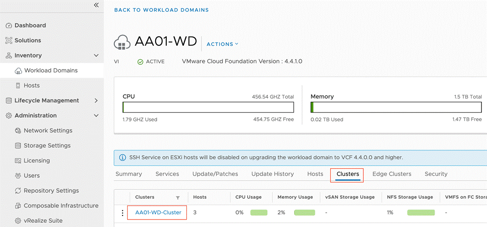
Task: Collapse the Administration section chevron
Action: coord(96,116)
